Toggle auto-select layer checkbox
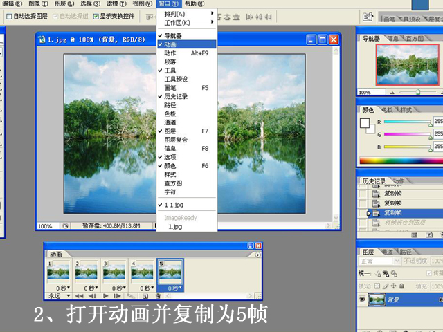The width and height of the screenshot is (443, 332). coord(9,17)
